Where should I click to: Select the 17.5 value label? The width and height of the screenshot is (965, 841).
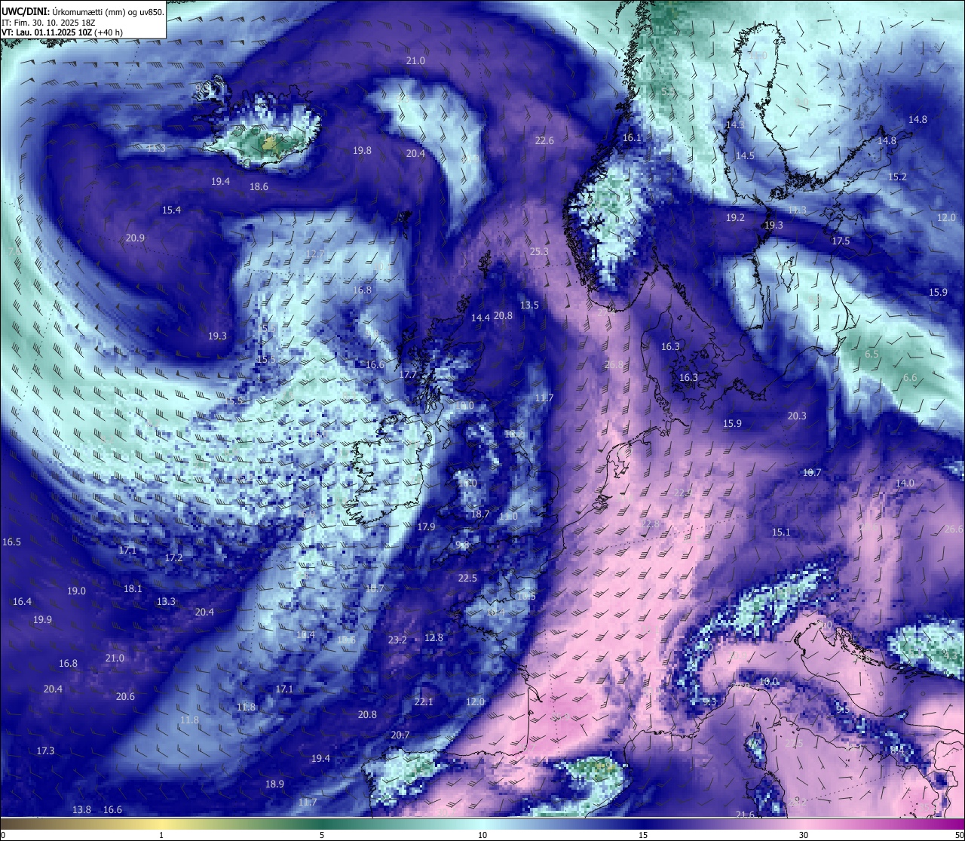(x=841, y=241)
